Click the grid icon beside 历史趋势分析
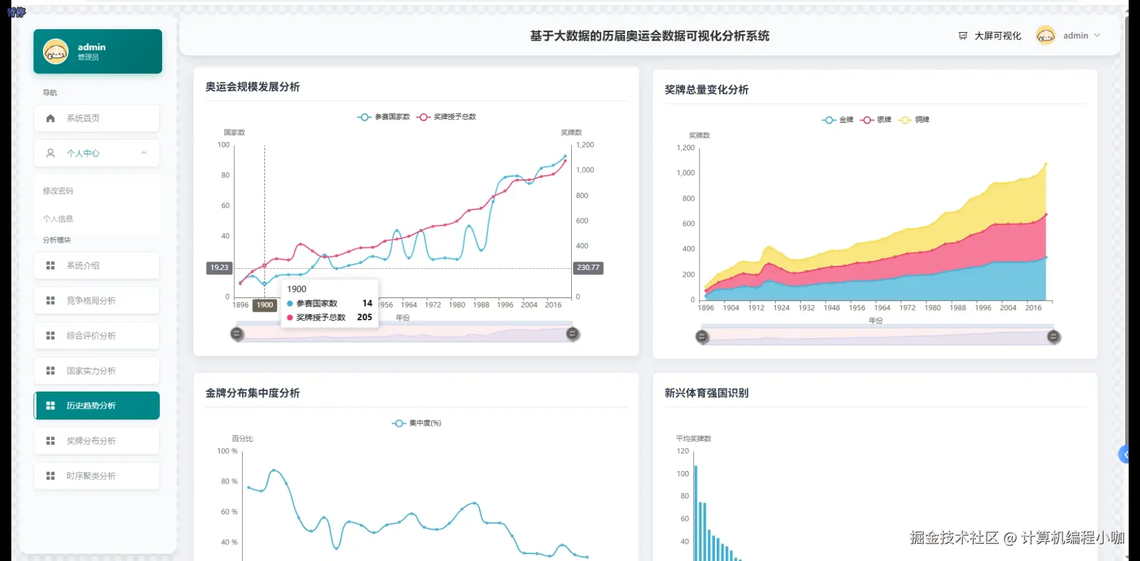The image size is (1140, 561). tap(51, 405)
